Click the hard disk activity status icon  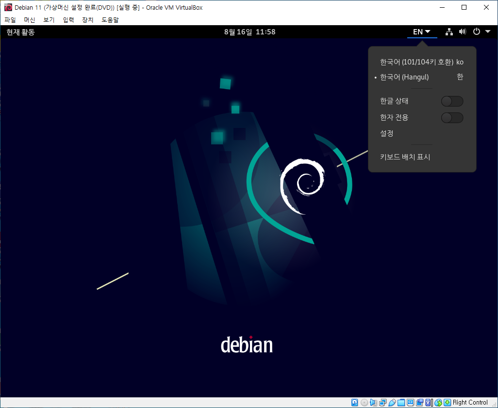(354, 402)
